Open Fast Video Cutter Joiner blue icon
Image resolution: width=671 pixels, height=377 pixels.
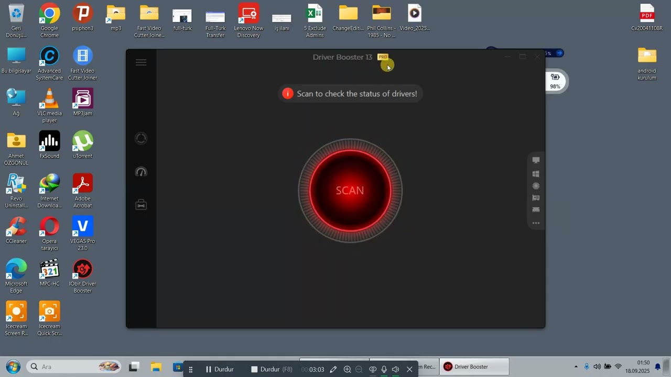point(83,63)
